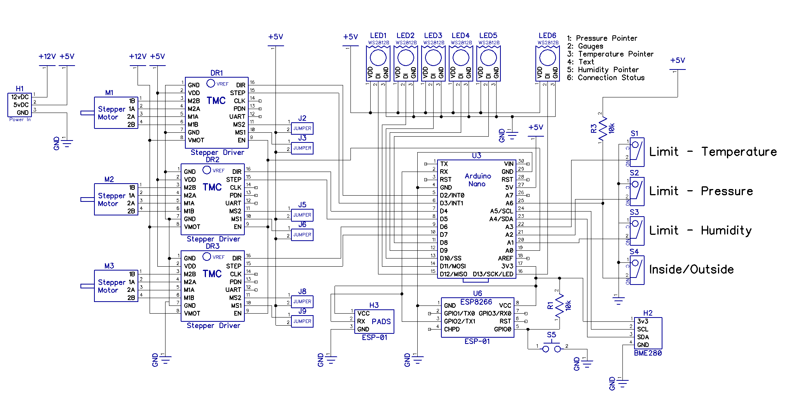Select the LED6 WS2812B symbol
This screenshot has width=786, height=413.
[x=547, y=63]
